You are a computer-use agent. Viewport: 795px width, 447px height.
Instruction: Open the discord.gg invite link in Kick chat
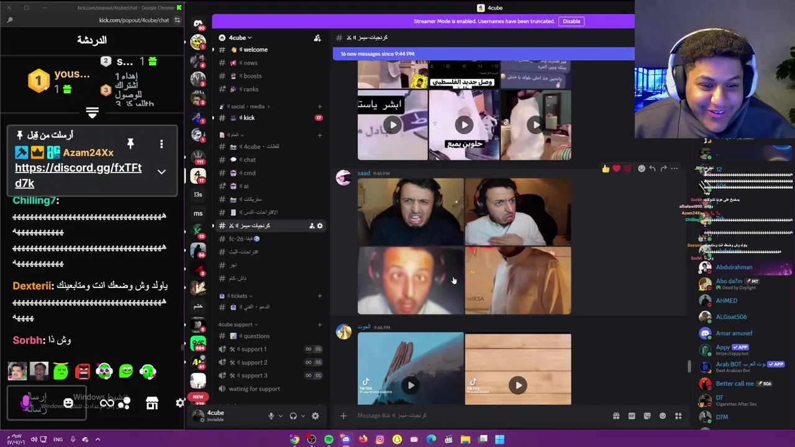point(78,175)
